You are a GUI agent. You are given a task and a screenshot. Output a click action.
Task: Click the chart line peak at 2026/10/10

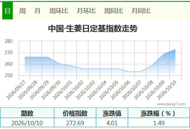(x=175, y=49)
